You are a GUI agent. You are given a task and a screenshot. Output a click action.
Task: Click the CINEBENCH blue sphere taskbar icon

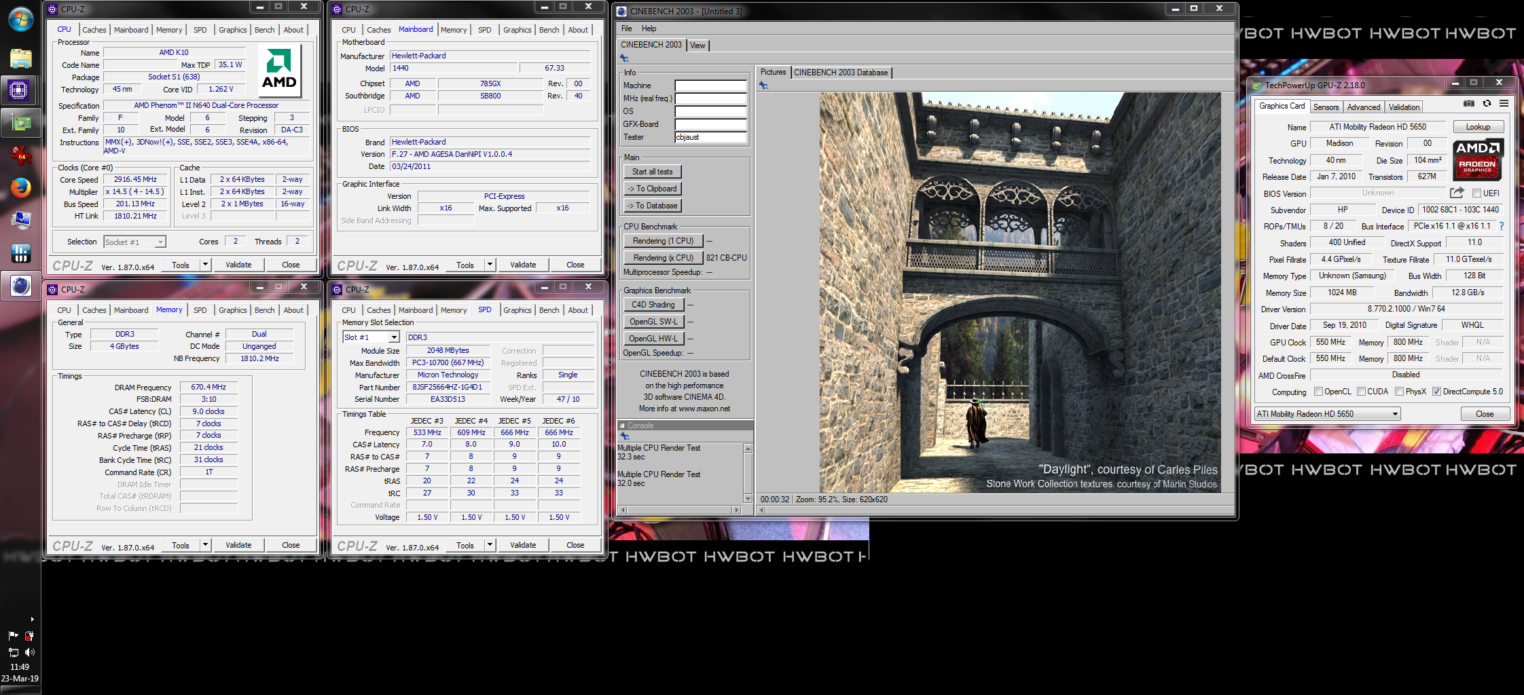pyautogui.click(x=20, y=286)
